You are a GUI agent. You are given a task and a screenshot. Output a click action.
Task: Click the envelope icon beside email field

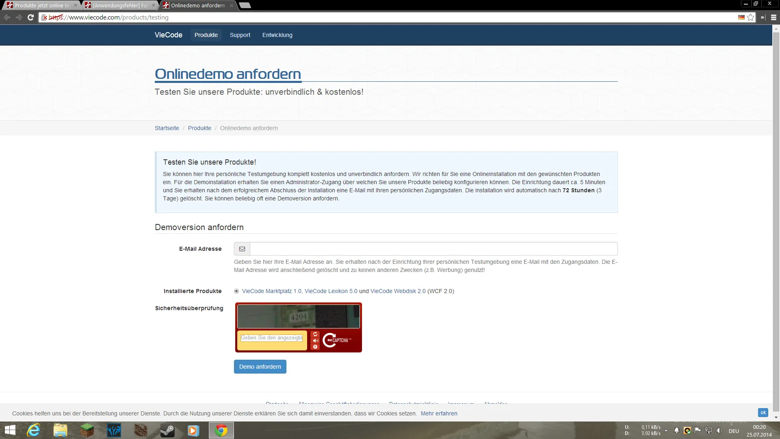click(242, 249)
